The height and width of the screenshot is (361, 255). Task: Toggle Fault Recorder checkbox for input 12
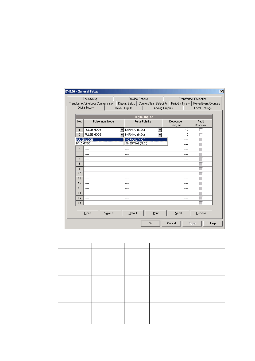[x=201, y=183]
